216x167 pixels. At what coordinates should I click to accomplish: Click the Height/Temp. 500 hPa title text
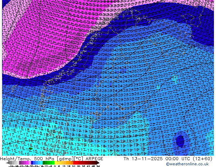pyautogui.click(x=28, y=159)
